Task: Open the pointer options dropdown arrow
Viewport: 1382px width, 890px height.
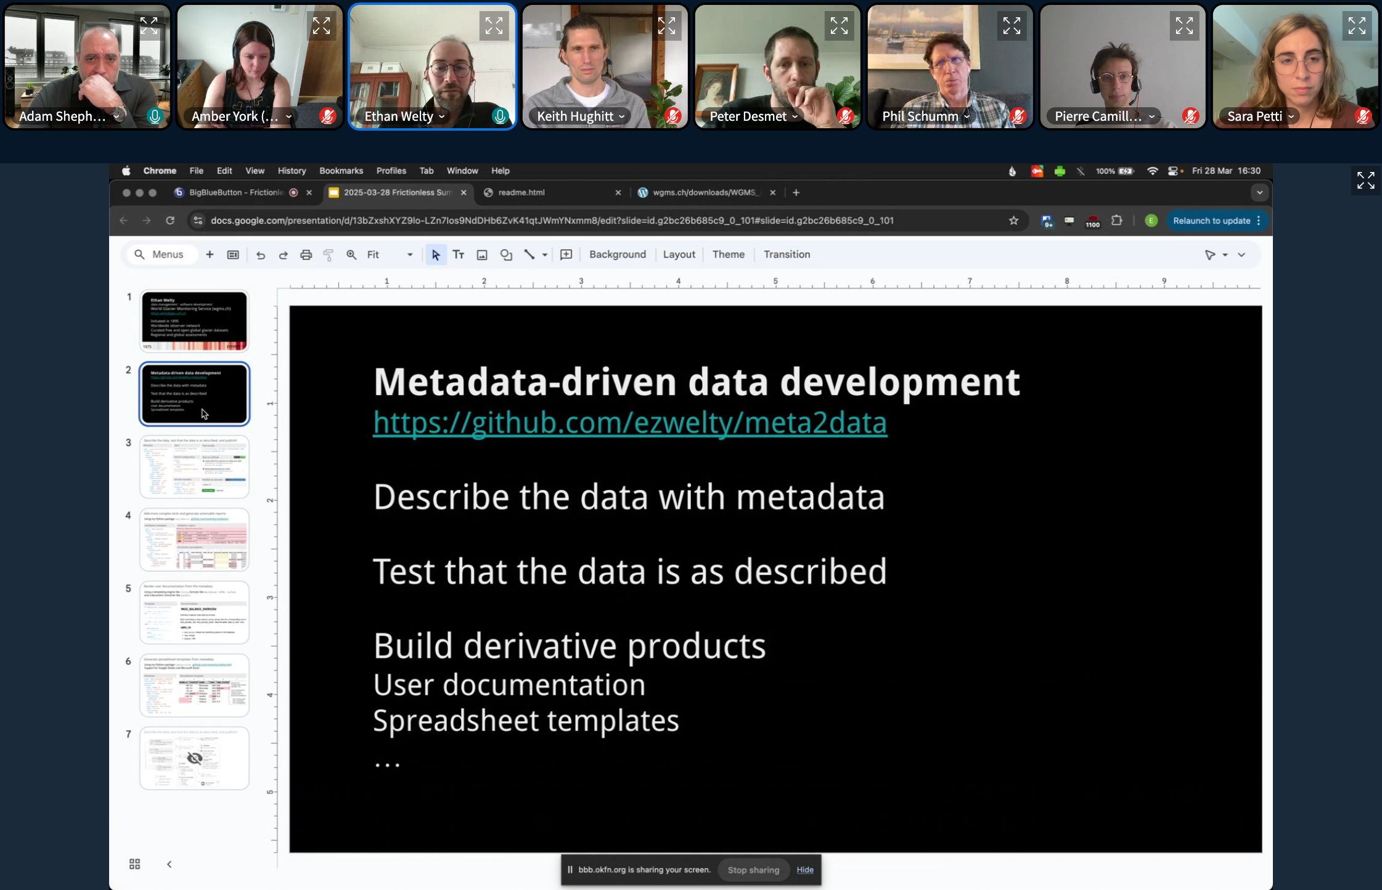Action: [x=1225, y=255]
